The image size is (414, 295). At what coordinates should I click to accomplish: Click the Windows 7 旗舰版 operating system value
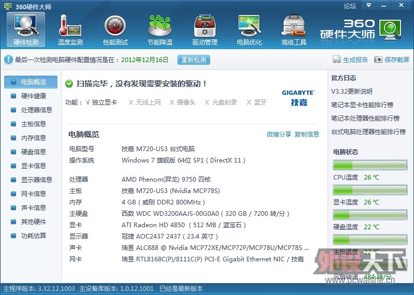pyautogui.click(x=184, y=160)
